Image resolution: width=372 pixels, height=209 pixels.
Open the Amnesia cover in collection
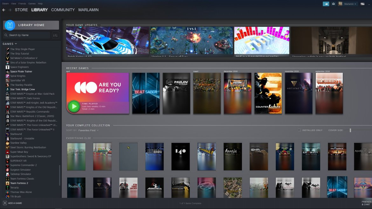[x=233, y=156]
